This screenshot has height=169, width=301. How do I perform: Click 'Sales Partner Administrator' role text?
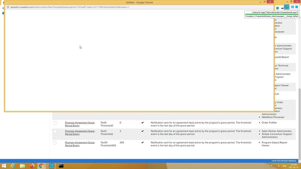click(x=277, y=131)
